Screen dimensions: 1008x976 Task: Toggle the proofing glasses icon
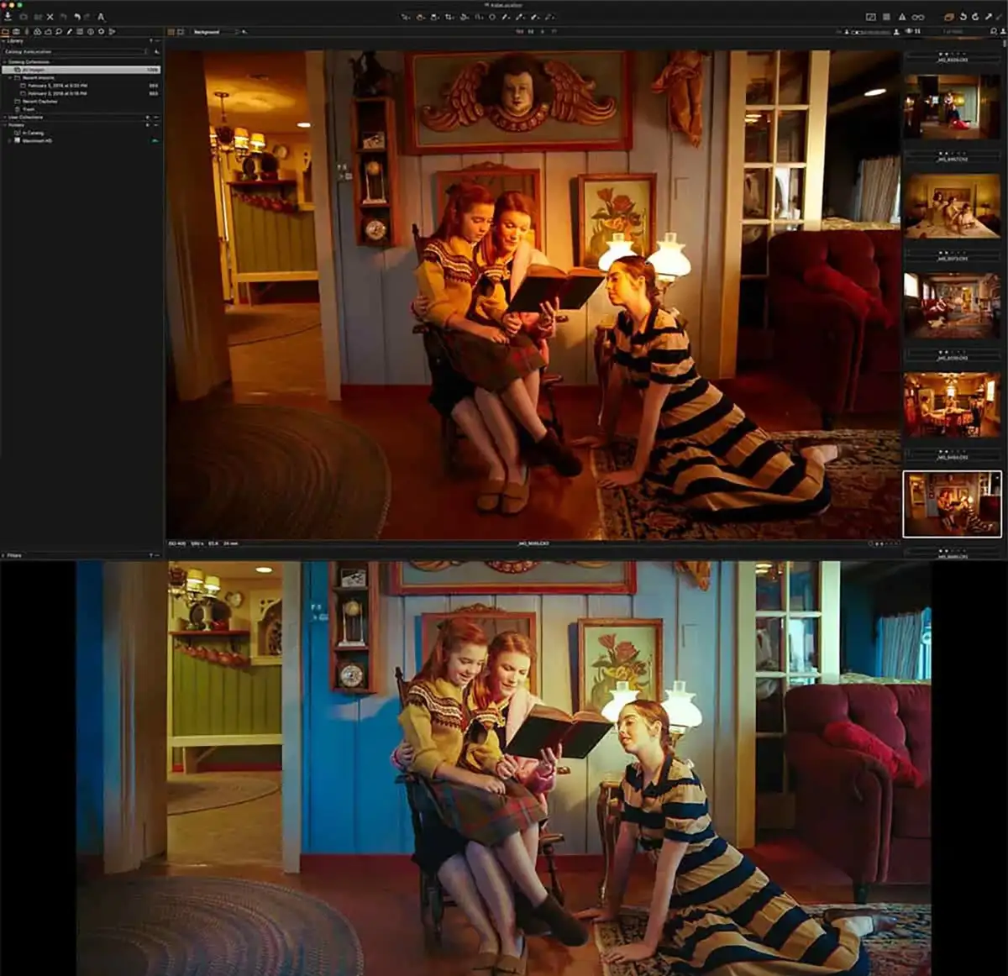[918, 17]
